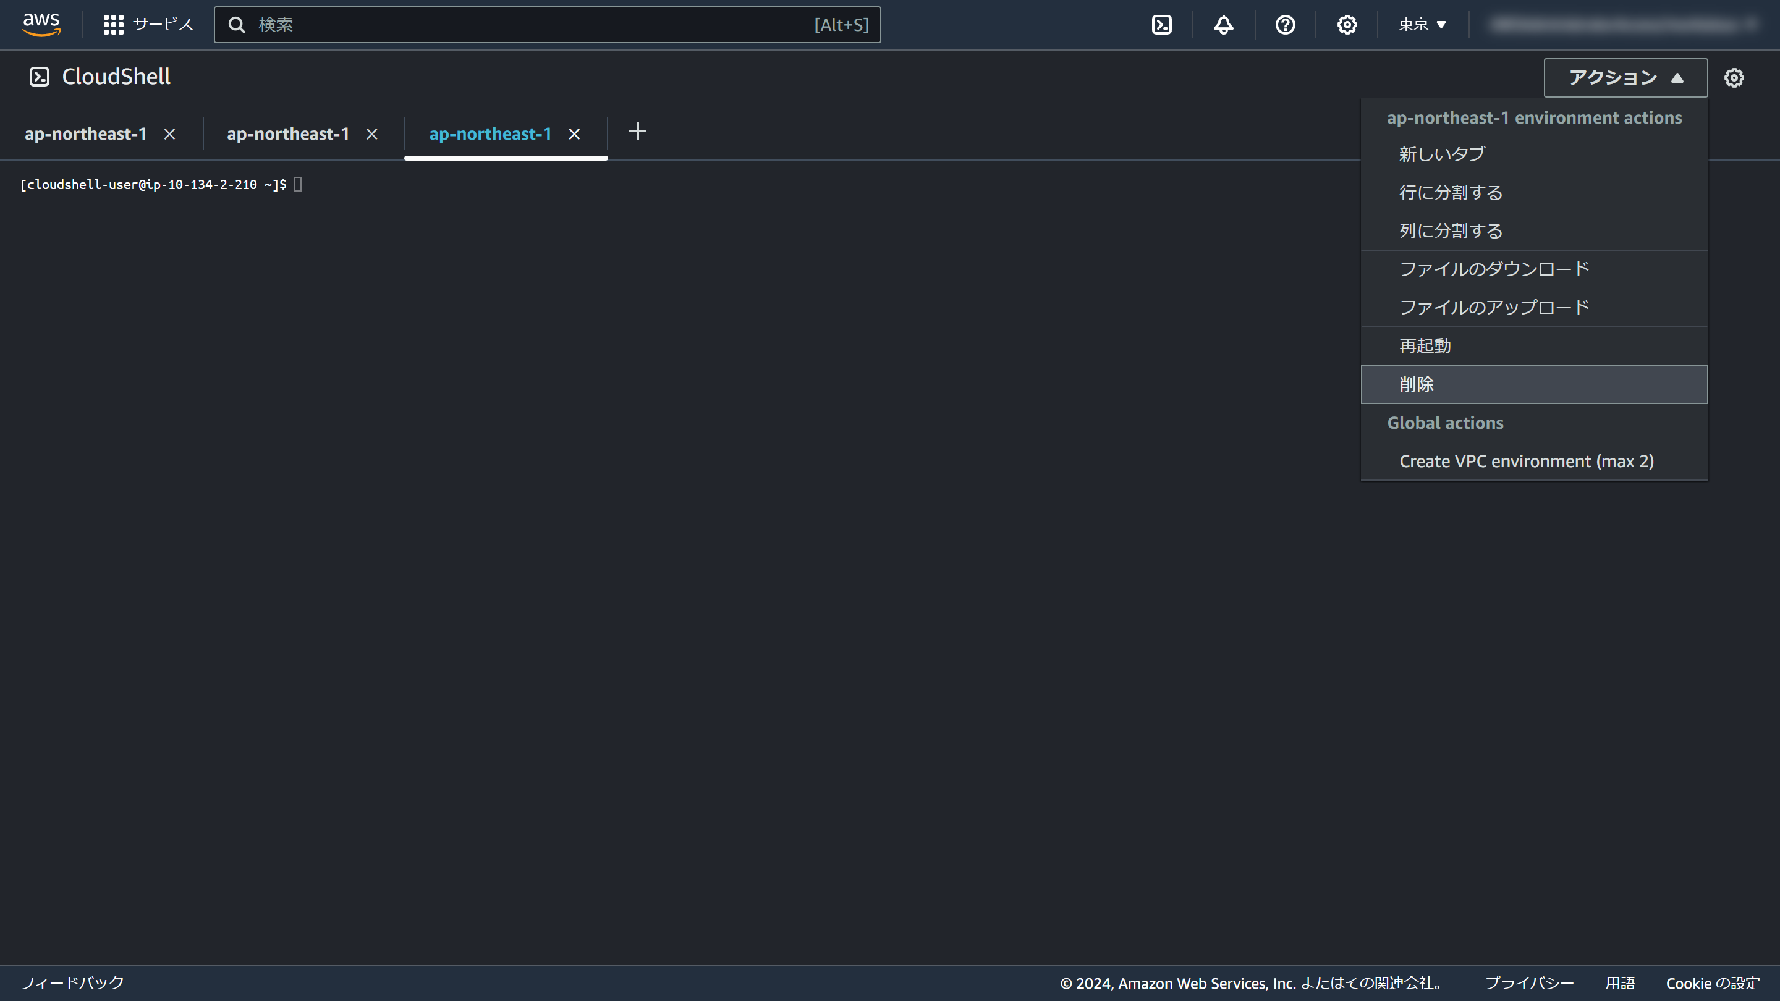Open CloudShell preferences gear near アクション
The image size is (1780, 1001).
coord(1734,77)
